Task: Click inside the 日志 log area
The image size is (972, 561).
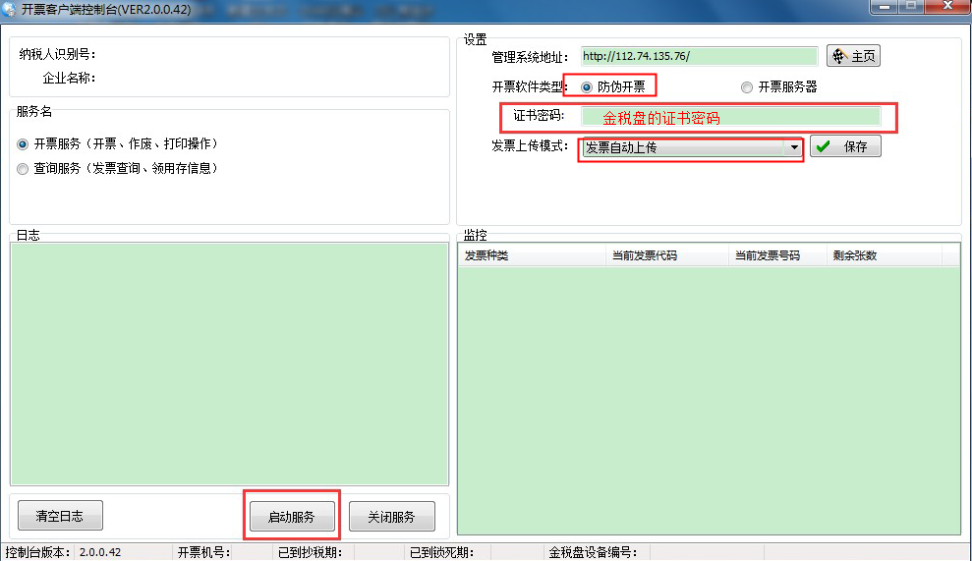Action: tap(229, 364)
